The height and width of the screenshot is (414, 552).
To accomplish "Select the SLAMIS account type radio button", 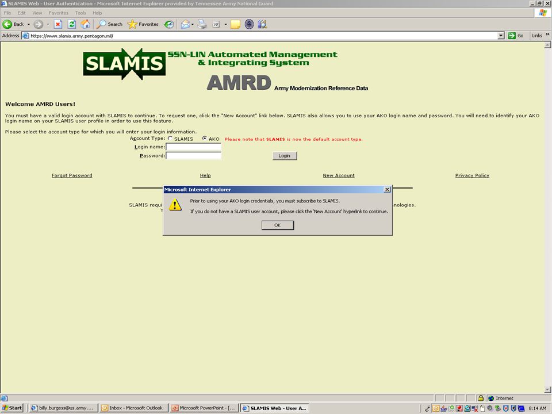I will point(170,139).
